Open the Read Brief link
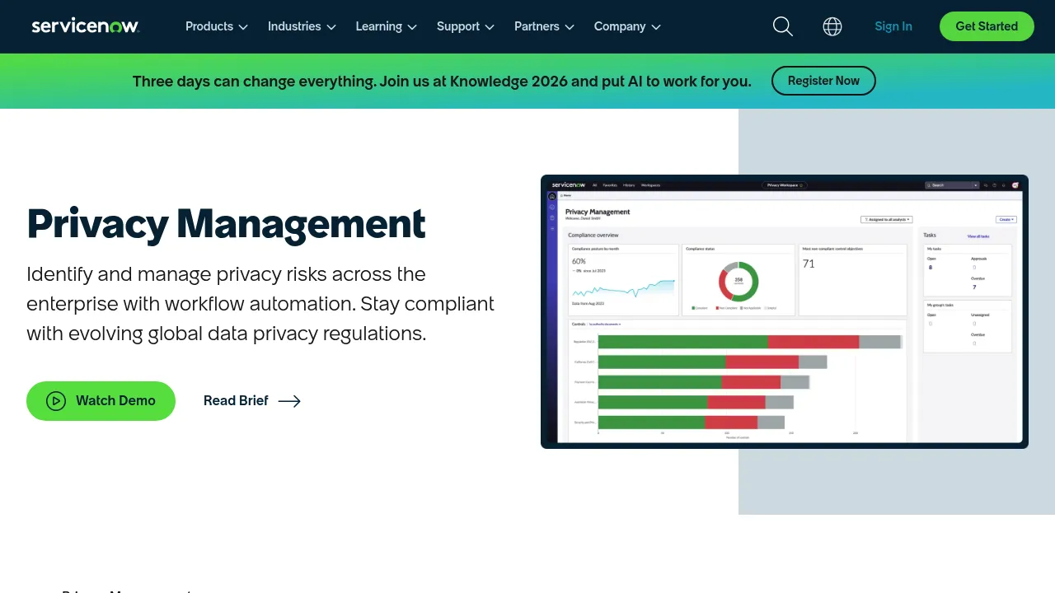Viewport: 1055px width, 593px height. coord(252,401)
